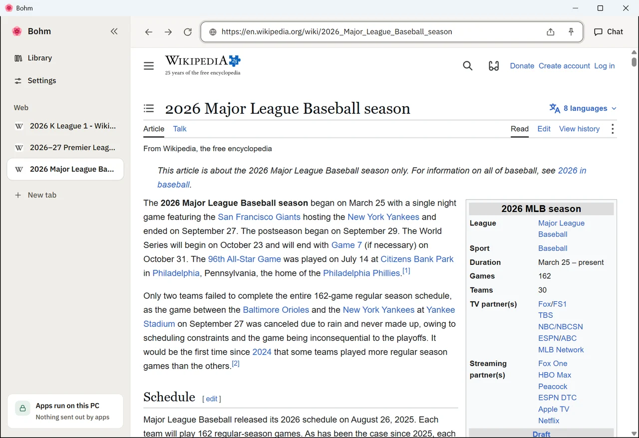Click the Create account link
The image size is (639, 438).
[x=564, y=66]
